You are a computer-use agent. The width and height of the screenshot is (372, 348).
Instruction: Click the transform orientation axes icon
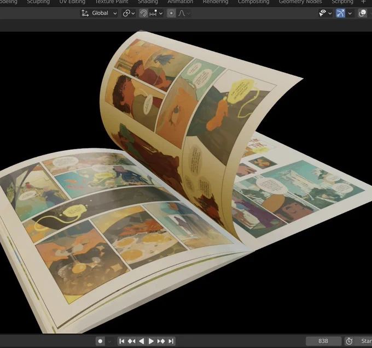click(x=85, y=13)
